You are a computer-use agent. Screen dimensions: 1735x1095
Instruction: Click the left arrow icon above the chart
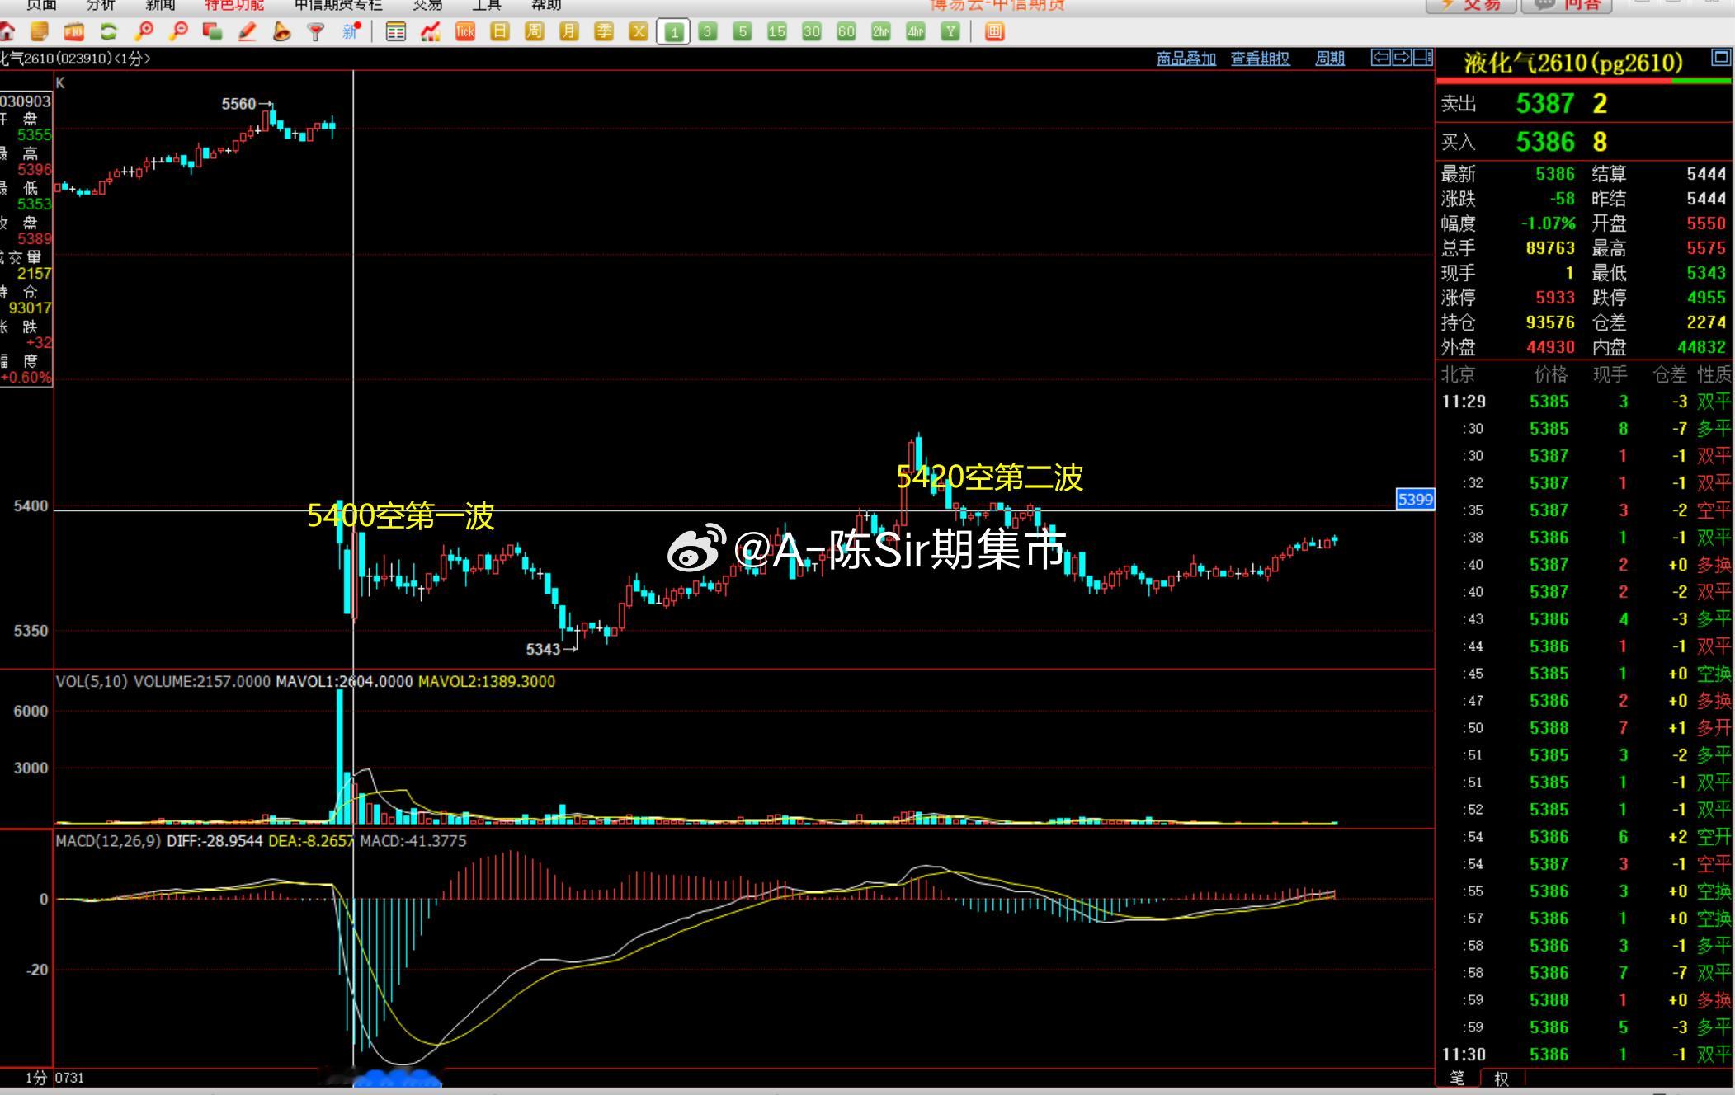tap(1380, 58)
